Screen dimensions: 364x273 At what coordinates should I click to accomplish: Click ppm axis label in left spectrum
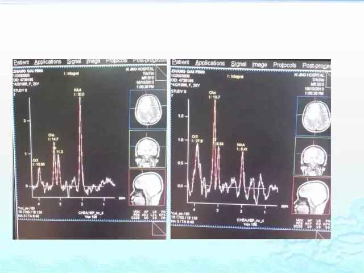122,198
